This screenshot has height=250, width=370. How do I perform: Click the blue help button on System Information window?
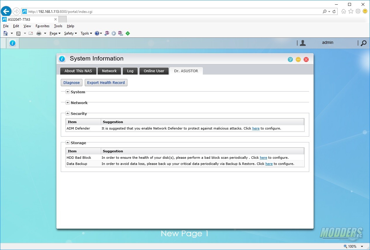[x=290, y=59]
